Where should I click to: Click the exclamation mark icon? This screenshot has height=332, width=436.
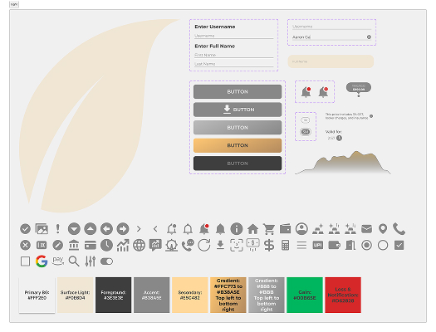57,229
